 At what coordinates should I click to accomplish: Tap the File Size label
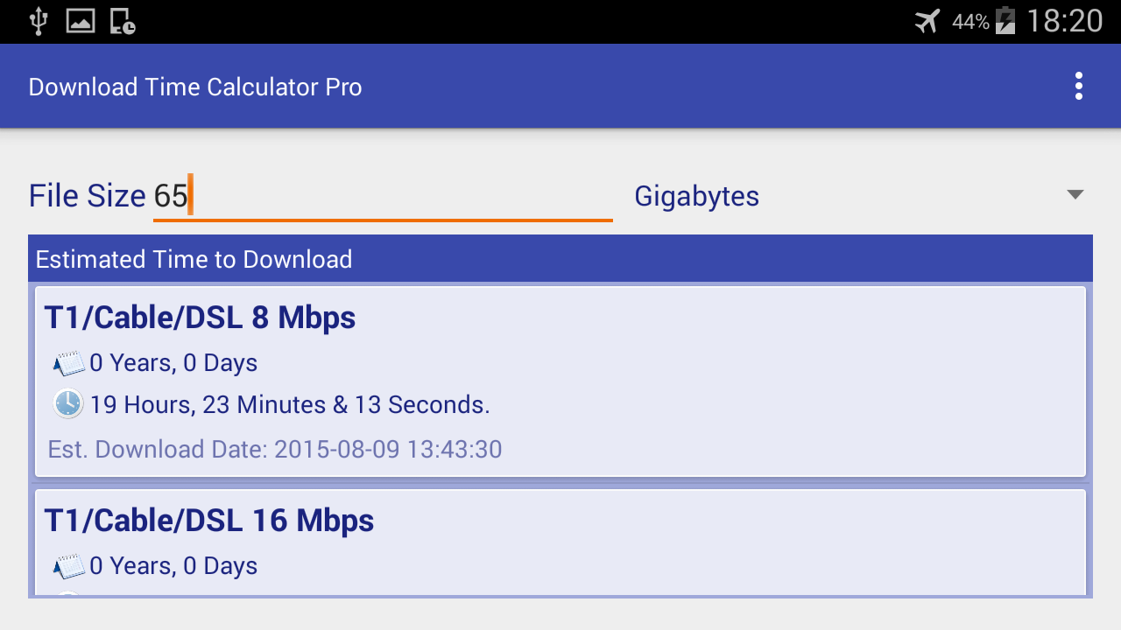tap(87, 196)
